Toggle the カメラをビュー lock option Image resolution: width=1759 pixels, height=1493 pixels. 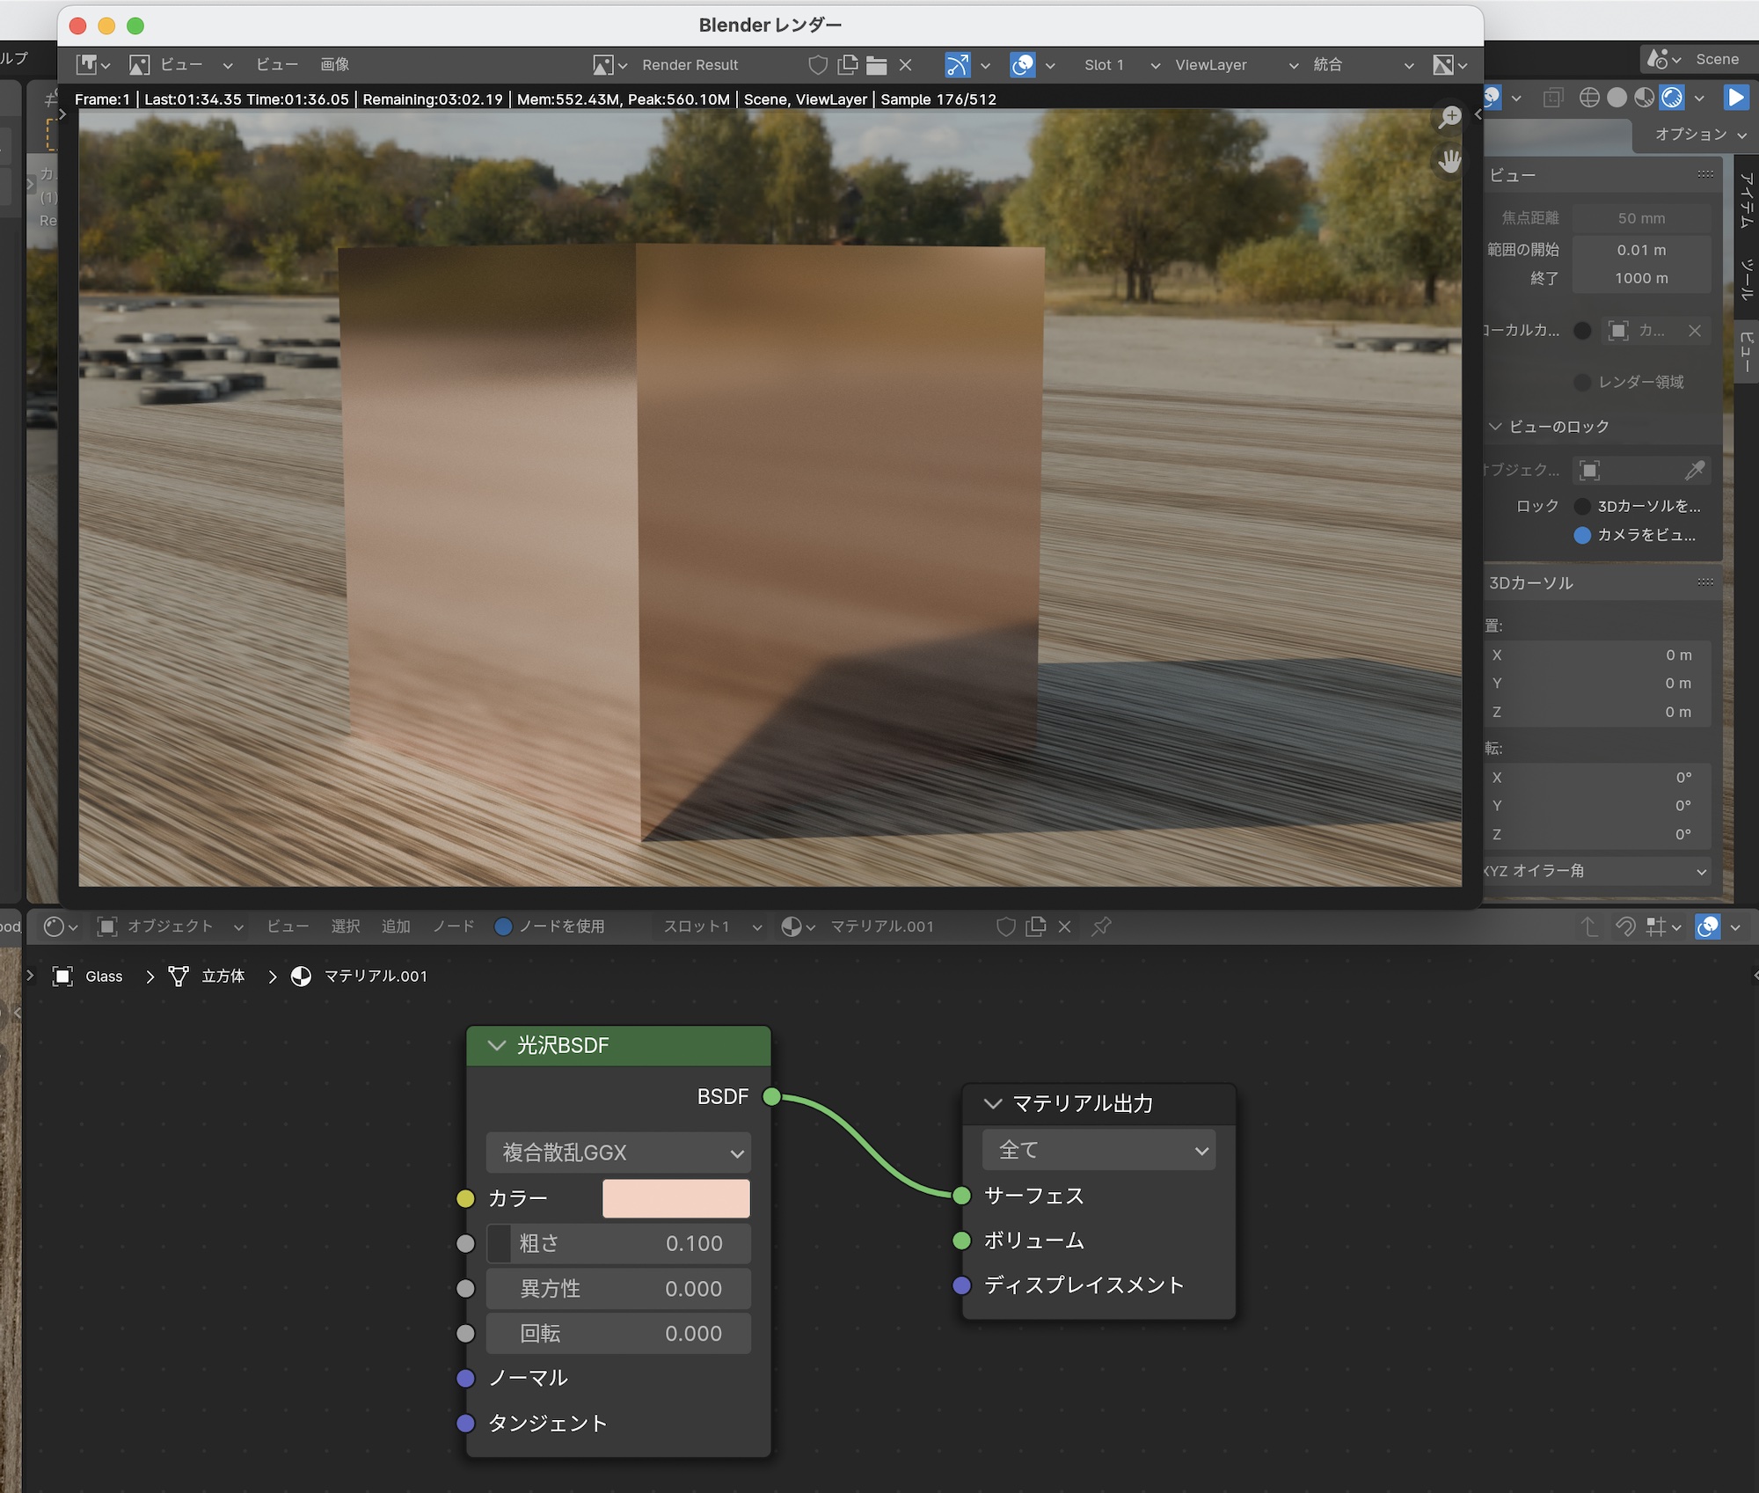click(x=1582, y=535)
